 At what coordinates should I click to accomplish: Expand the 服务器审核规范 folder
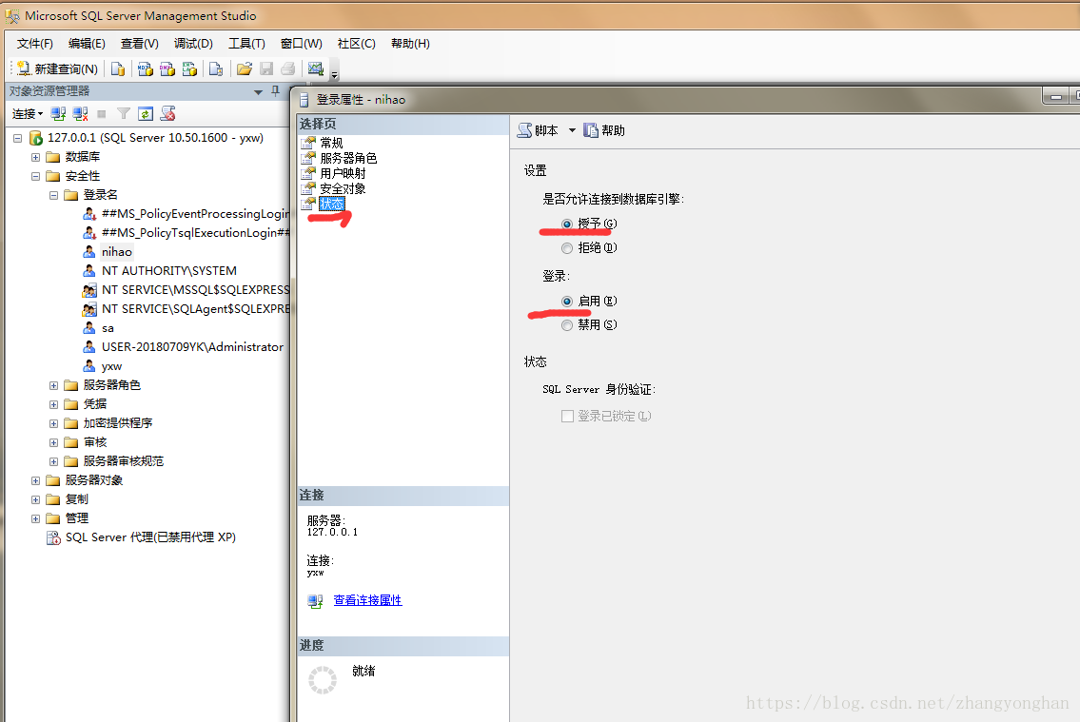click(53, 461)
